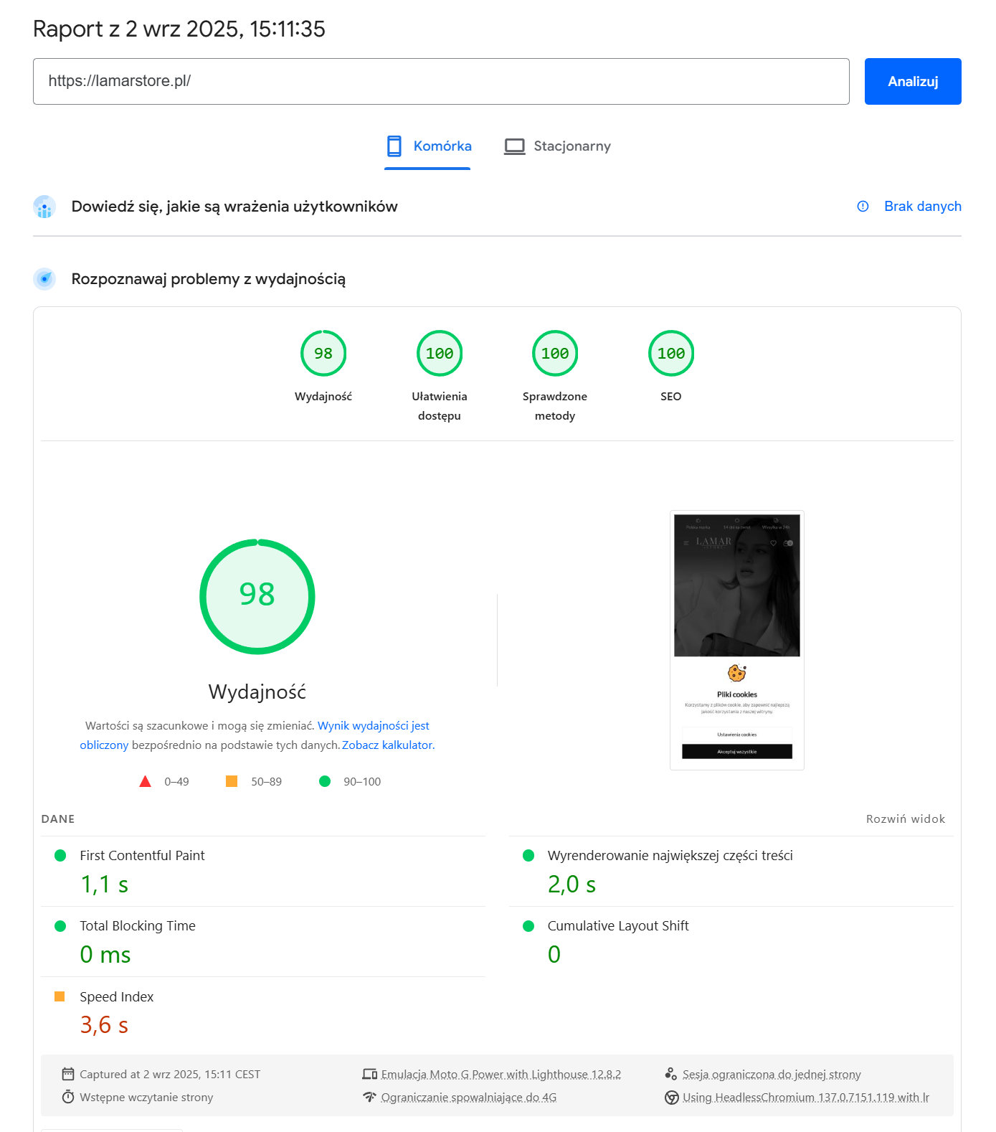Click the DANE section heading
This screenshot has width=996, height=1132.
(x=58, y=819)
